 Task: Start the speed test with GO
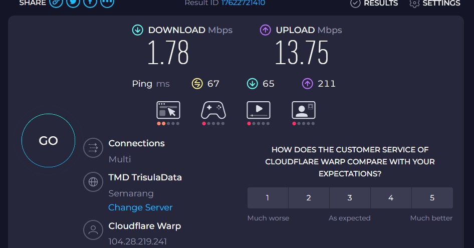49,141
